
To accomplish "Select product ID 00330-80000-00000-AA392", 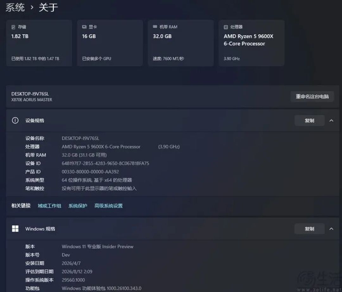I will click(x=90, y=172).
